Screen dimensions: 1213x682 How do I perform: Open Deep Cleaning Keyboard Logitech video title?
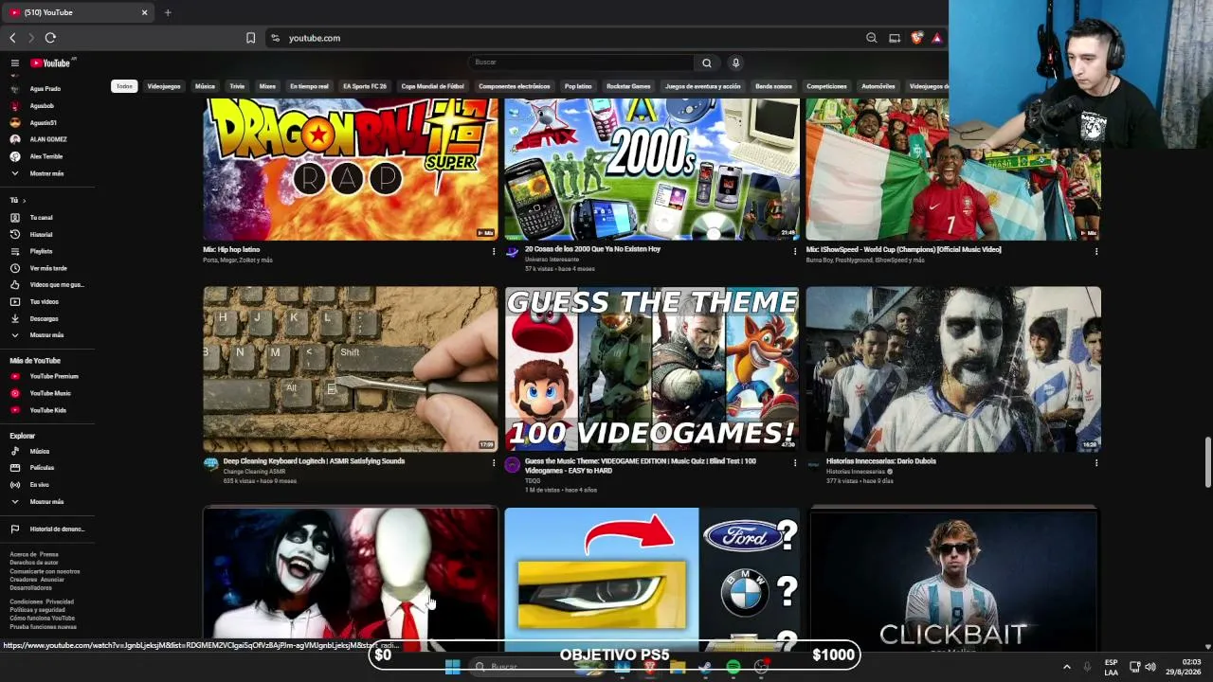(314, 461)
